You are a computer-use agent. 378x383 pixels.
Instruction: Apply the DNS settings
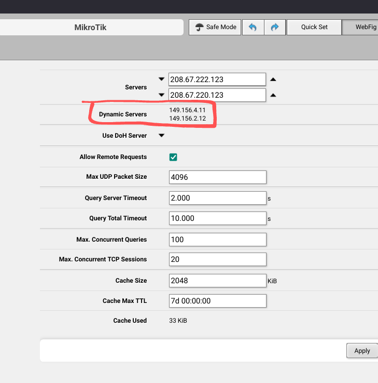362,350
